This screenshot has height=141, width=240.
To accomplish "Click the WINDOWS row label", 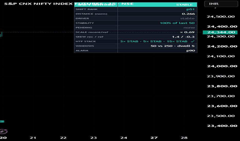I will pos(85,46).
